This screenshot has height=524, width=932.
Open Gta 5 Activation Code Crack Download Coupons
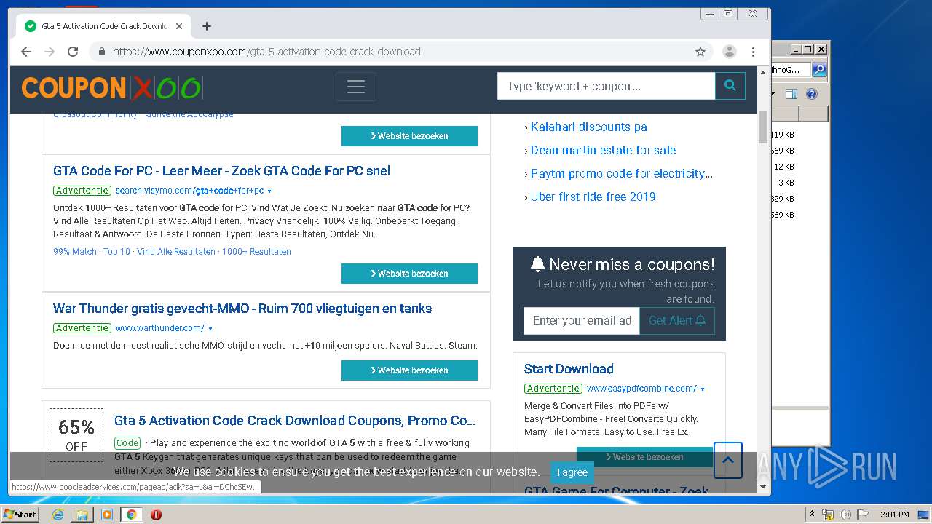click(295, 421)
